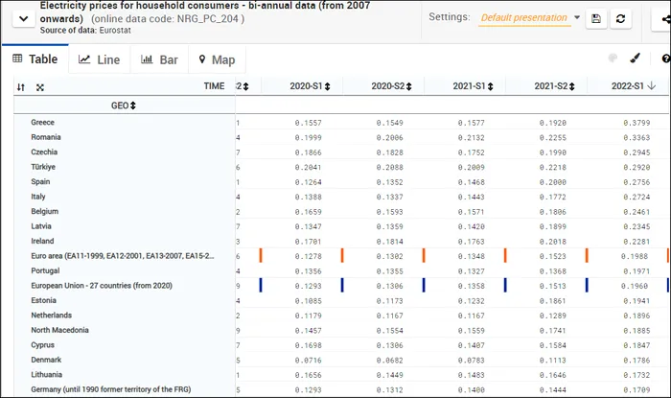Select the Belgium row label
671x398 pixels.
[44, 211]
